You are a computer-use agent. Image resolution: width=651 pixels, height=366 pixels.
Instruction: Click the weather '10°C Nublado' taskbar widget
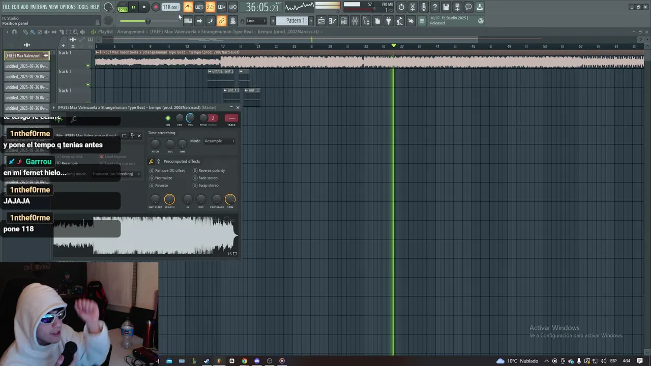[x=518, y=361]
